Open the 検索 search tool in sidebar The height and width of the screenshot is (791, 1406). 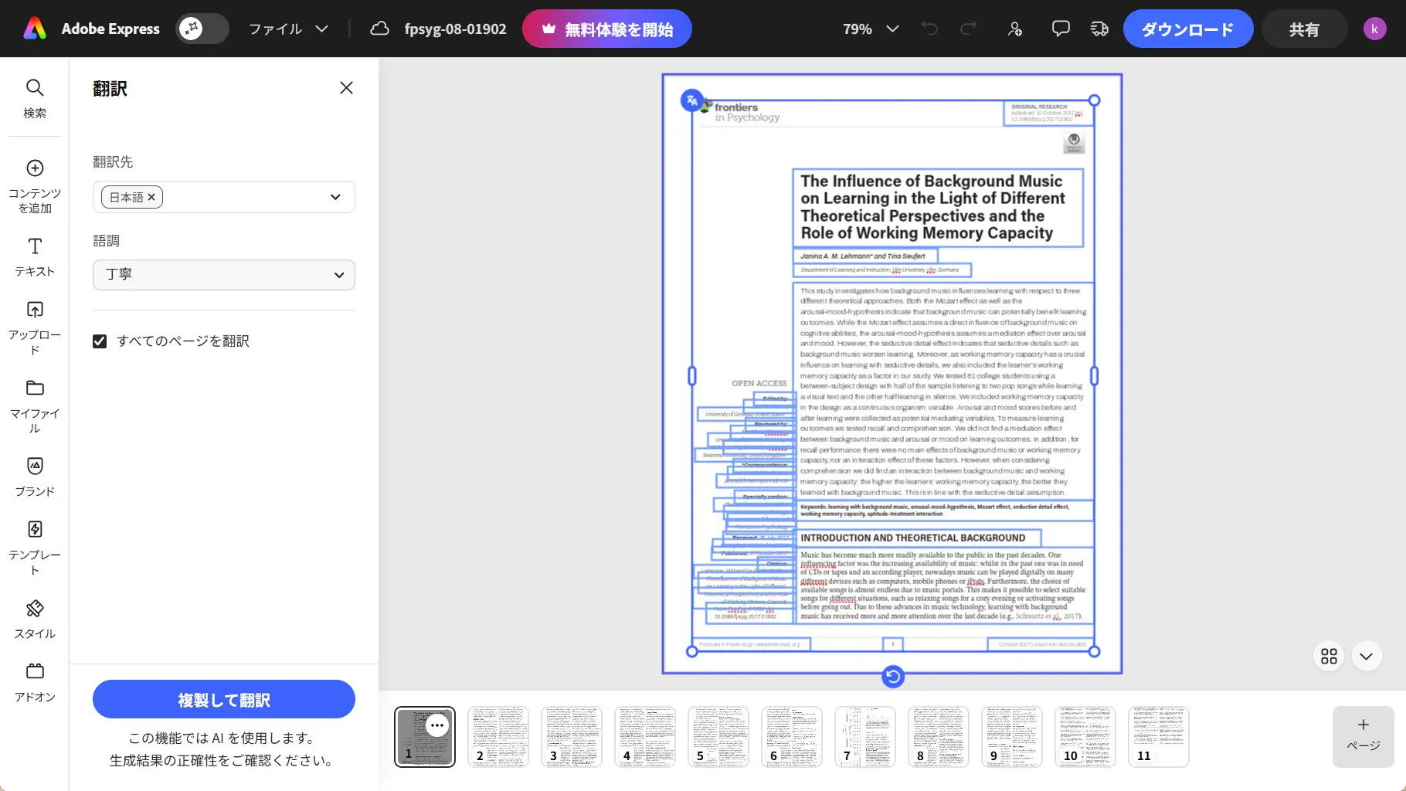click(35, 98)
